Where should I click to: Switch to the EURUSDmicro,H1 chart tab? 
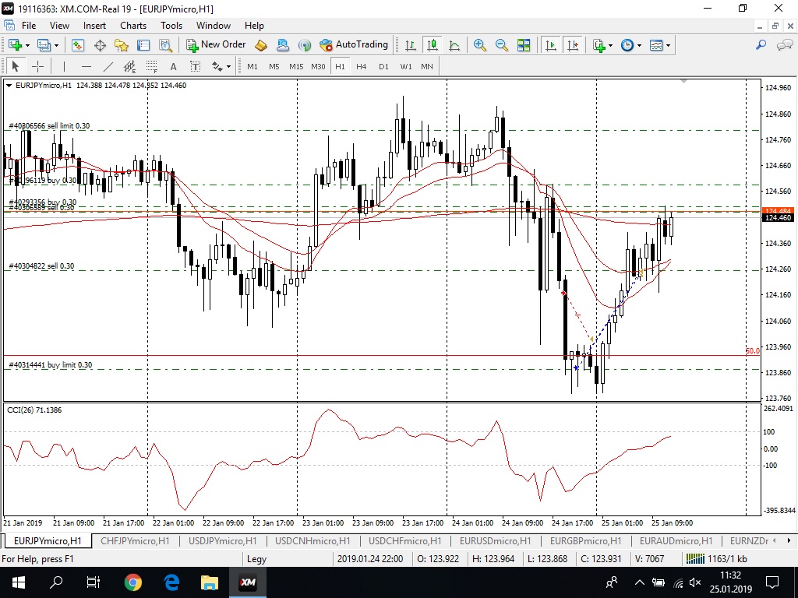pos(495,540)
